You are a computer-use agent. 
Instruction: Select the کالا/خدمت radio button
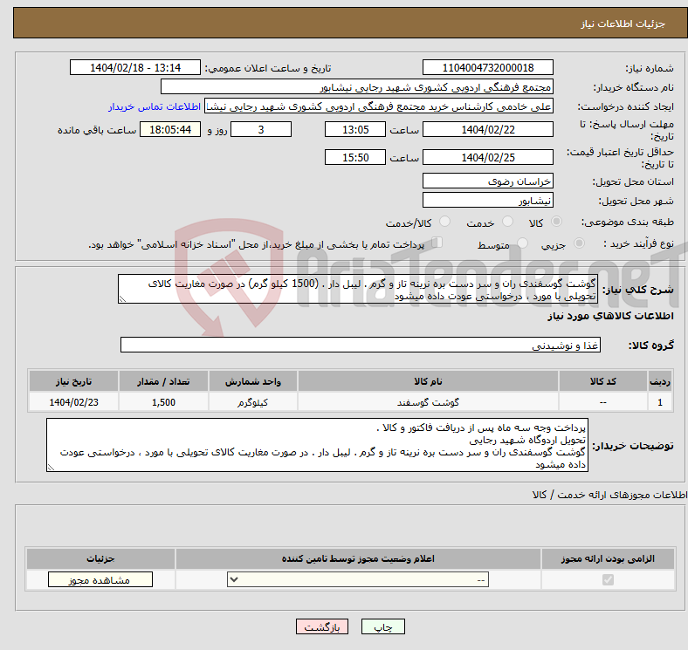pyautogui.click(x=445, y=222)
